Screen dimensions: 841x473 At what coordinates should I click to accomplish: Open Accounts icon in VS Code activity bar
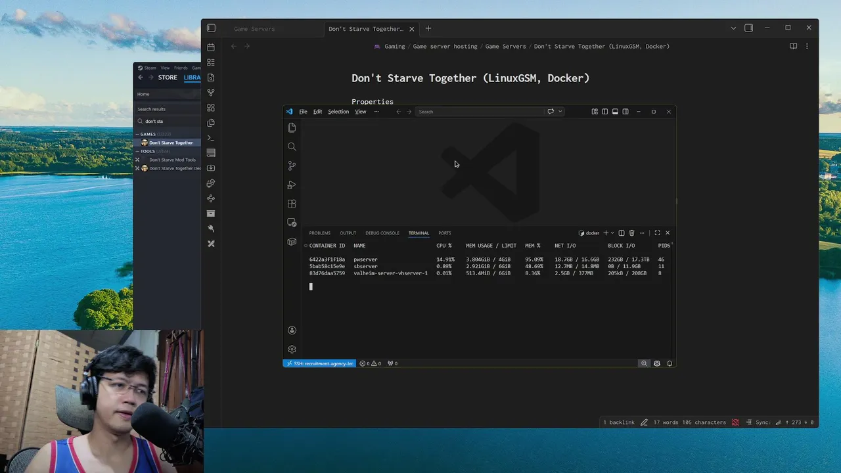[x=292, y=330]
